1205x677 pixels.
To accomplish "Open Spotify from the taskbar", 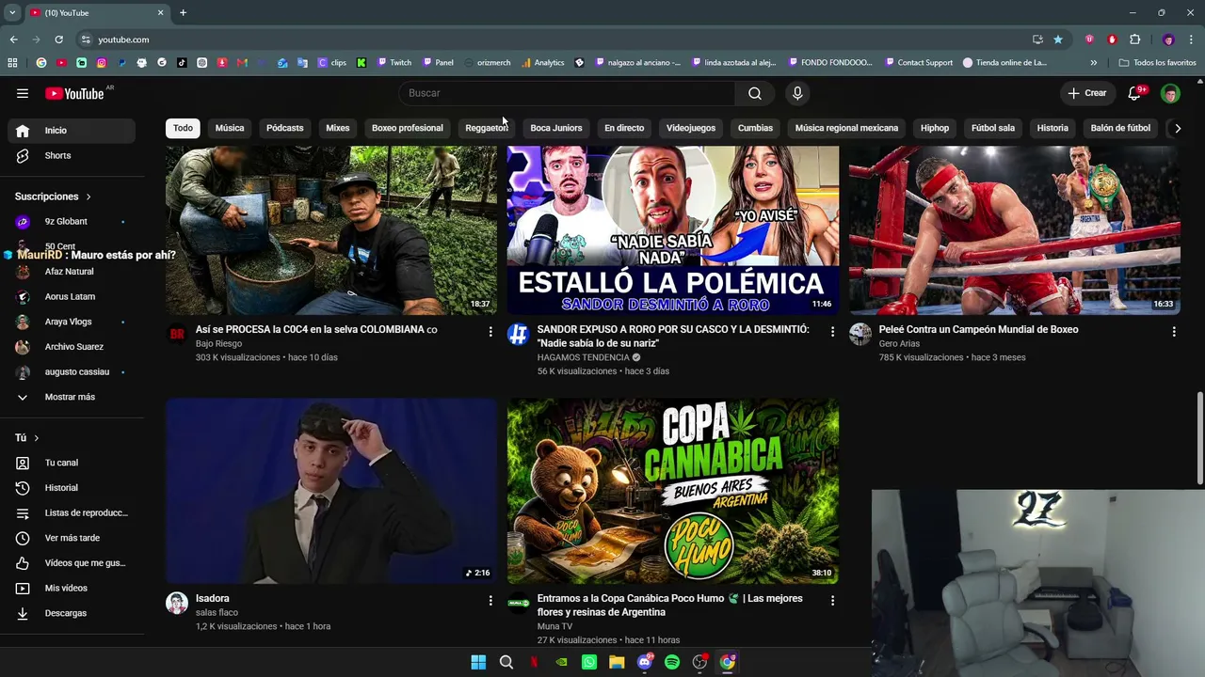I will point(672,662).
